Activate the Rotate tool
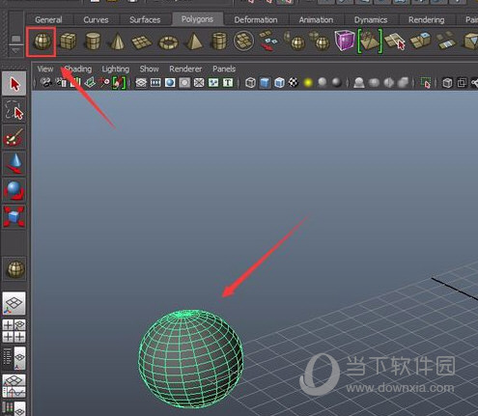478x416 pixels. point(14,190)
